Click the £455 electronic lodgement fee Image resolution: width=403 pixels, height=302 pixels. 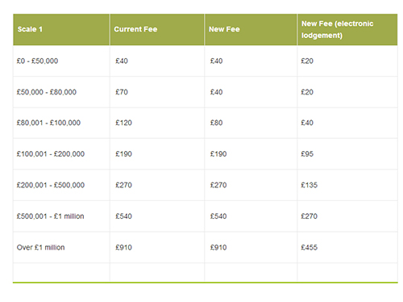coord(310,247)
